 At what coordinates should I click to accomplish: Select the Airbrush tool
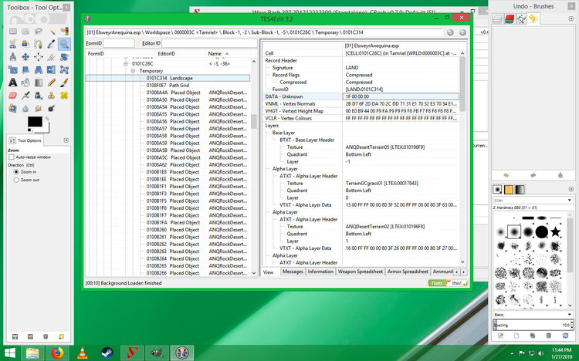coord(25,95)
